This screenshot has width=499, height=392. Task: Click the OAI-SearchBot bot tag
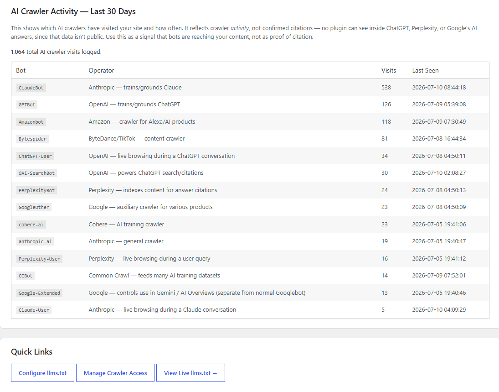coord(36,173)
